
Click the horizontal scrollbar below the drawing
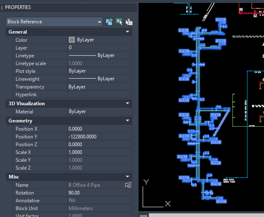207,215
